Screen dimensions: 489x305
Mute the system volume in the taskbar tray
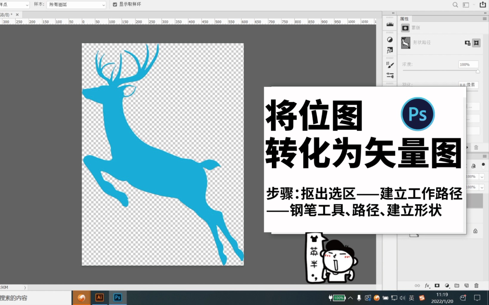403,298
